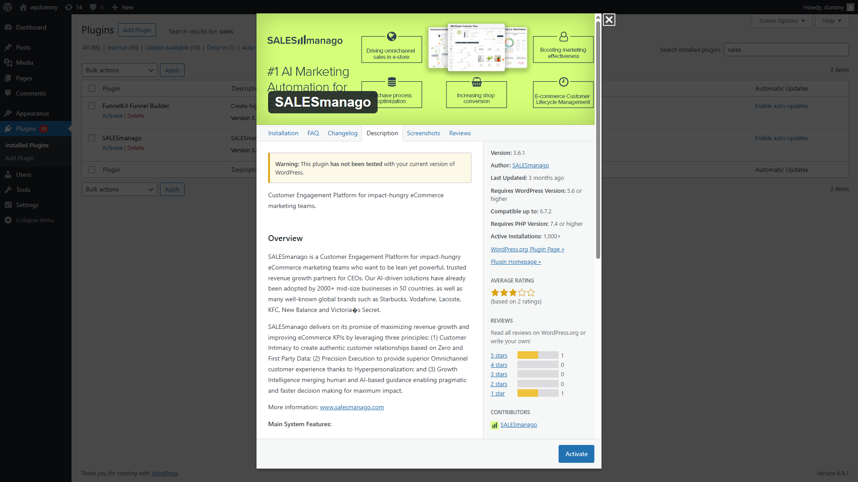858x482 pixels.
Task: Switch to the FAQ tab
Action: click(x=313, y=133)
